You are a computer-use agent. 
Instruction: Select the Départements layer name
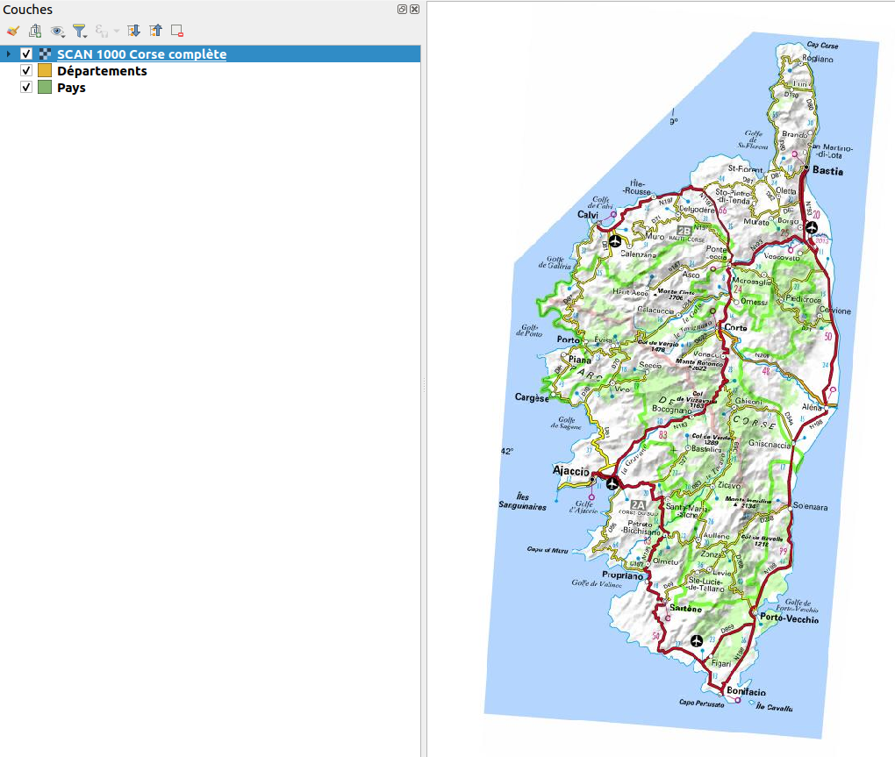click(x=102, y=71)
